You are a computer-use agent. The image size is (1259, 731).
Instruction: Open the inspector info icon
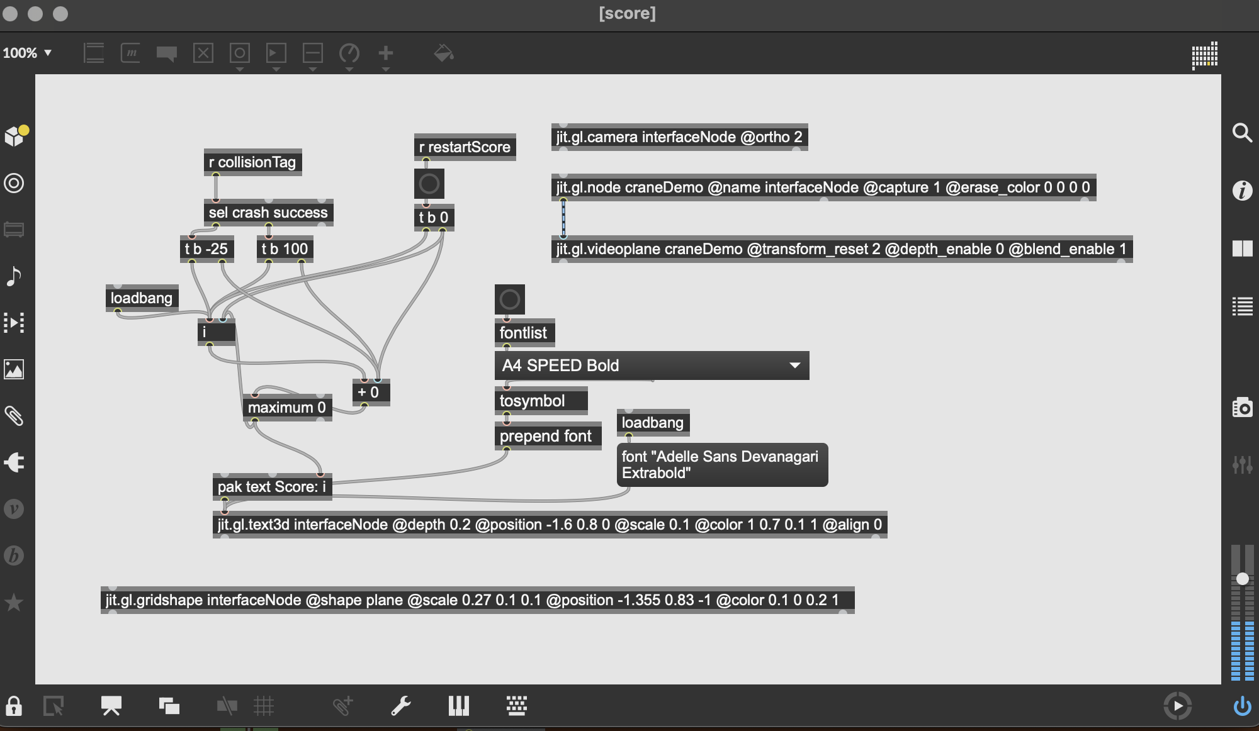click(1242, 190)
